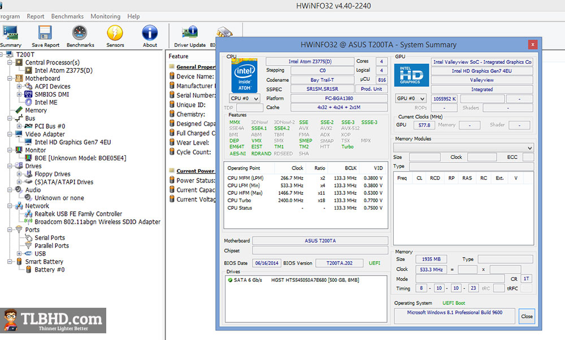Image resolution: width=565 pixels, height=340 pixels.
Task: Launch Benchmarks from the toolbar gauge icon
Action: point(80,33)
